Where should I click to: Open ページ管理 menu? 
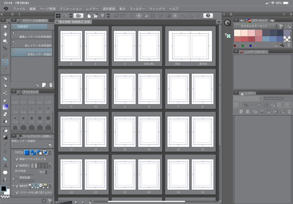[x=48, y=9]
